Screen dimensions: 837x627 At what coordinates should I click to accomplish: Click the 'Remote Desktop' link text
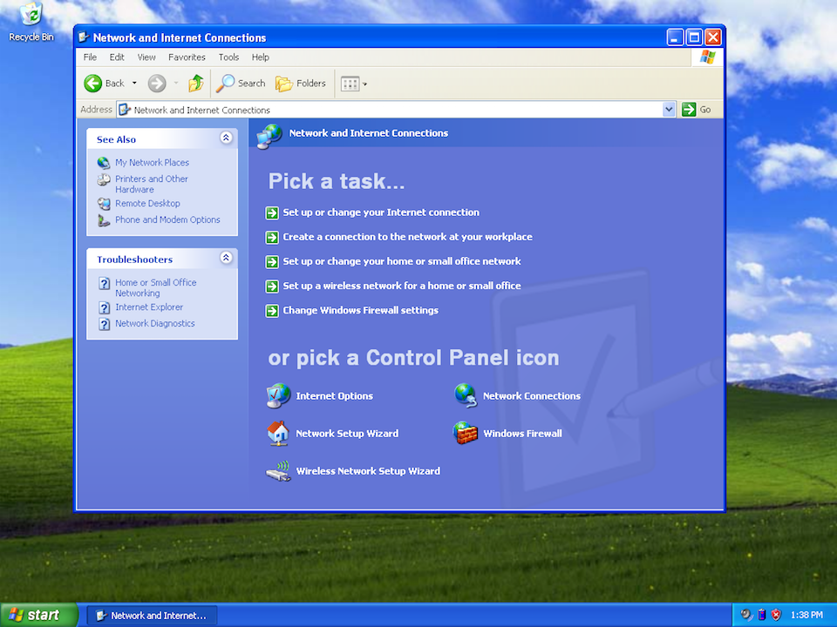[147, 204]
